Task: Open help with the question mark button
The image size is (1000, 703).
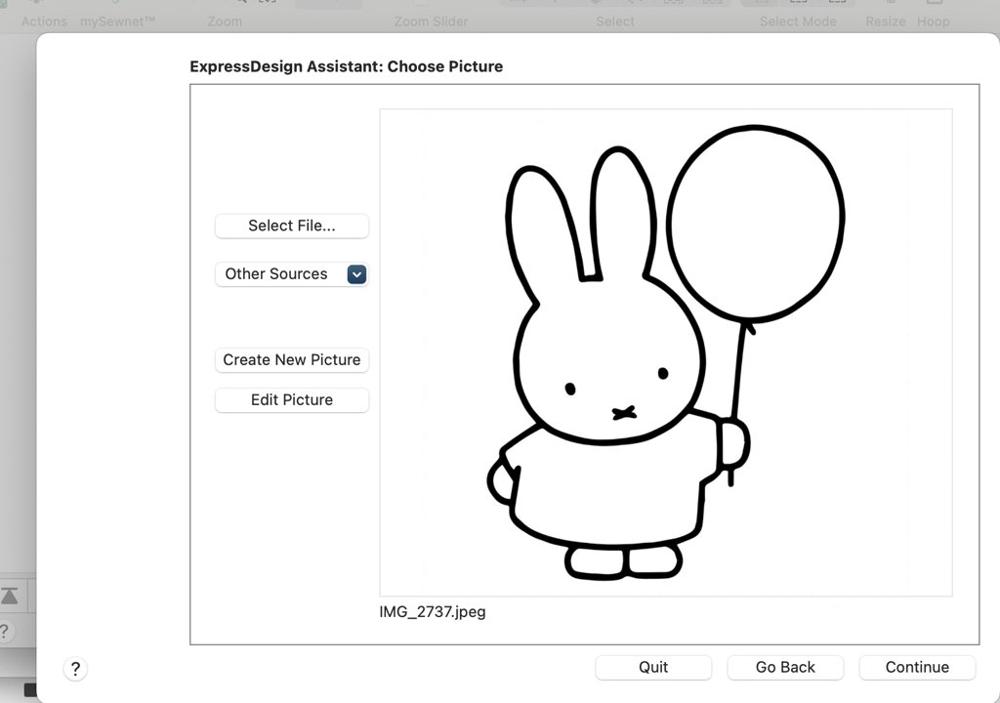Action: tap(75, 669)
